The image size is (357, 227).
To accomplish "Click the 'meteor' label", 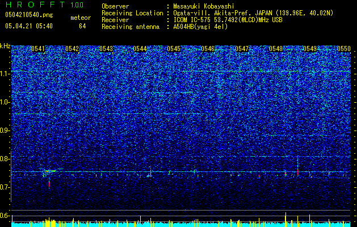I will 81,18.
